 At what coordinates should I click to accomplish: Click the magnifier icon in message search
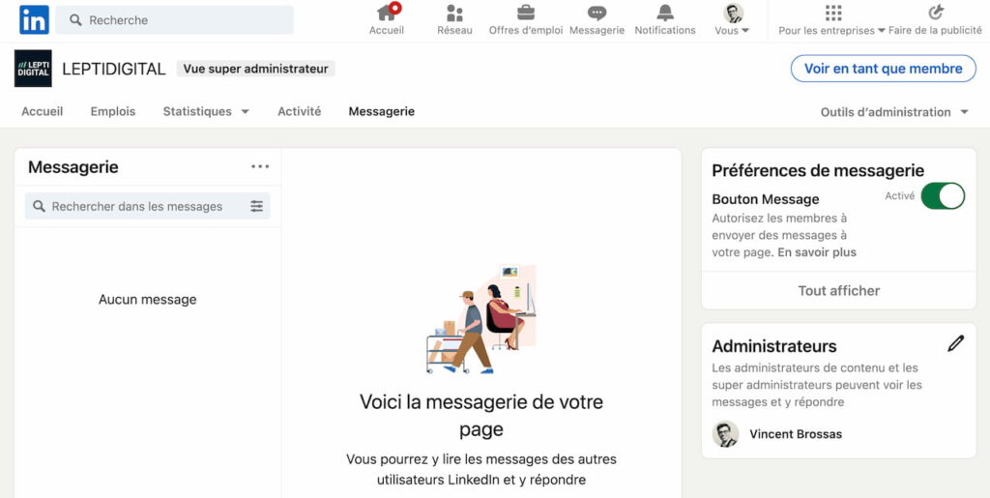tap(39, 206)
